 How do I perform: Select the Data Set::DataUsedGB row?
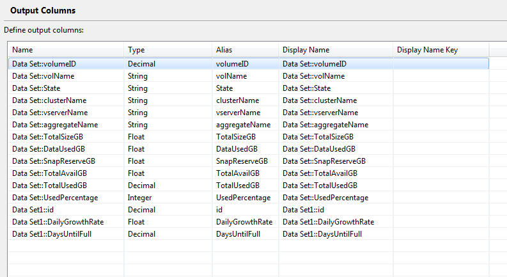(248, 149)
